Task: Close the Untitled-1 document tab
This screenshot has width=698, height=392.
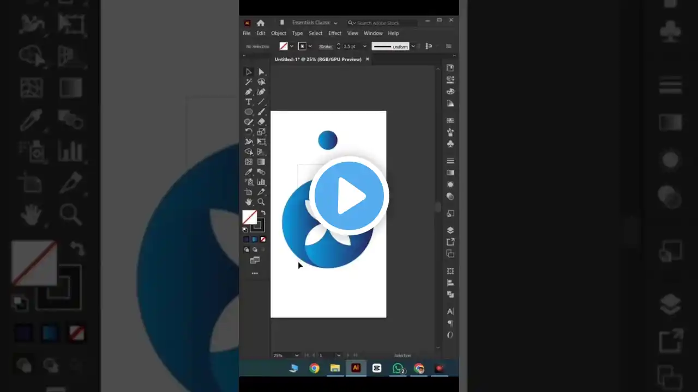Action: coord(368,59)
